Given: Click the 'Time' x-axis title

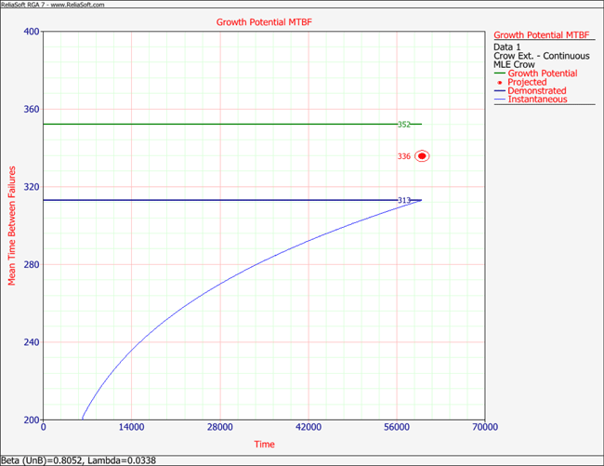Looking at the screenshot, I should [x=264, y=445].
